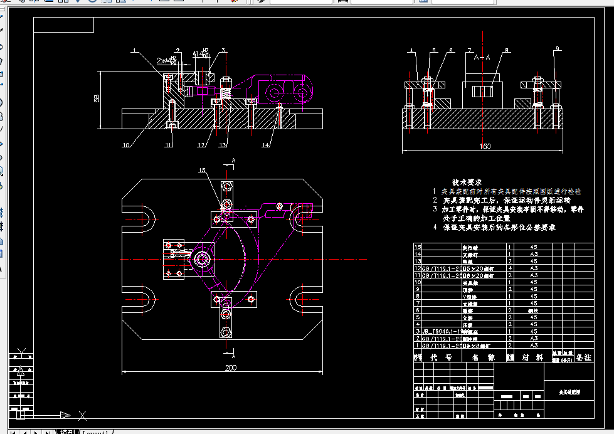Open the dimension style combo box

[382, 1]
